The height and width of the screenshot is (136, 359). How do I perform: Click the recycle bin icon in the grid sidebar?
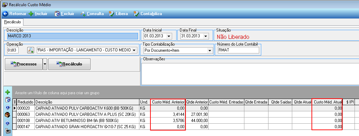coord(8,100)
